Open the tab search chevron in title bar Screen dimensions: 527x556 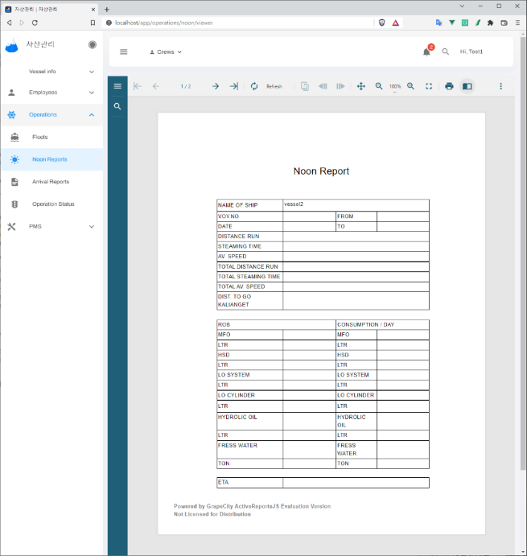pos(462,6)
